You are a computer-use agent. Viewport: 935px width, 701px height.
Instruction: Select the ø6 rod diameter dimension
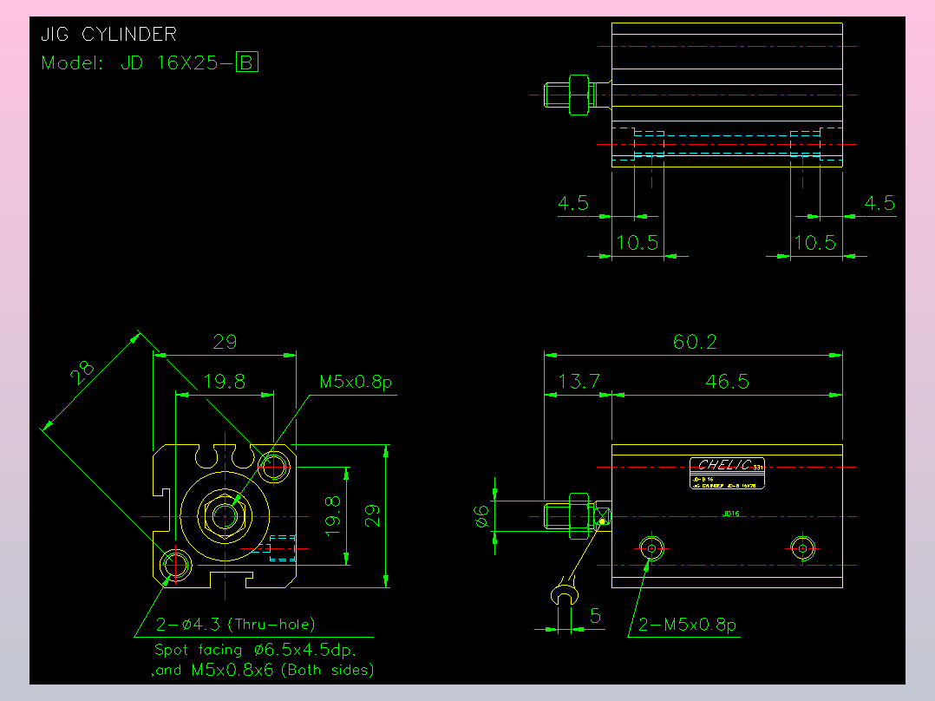481,517
